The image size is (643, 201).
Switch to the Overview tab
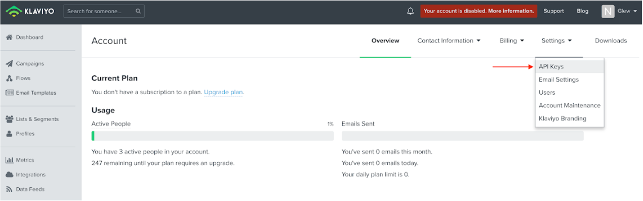pyautogui.click(x=385, y=41)
